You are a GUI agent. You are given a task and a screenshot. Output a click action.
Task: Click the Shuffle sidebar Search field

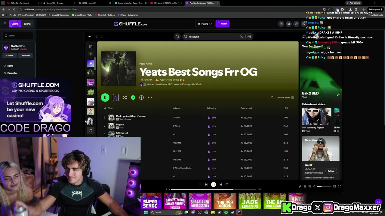tap(19, 35)
